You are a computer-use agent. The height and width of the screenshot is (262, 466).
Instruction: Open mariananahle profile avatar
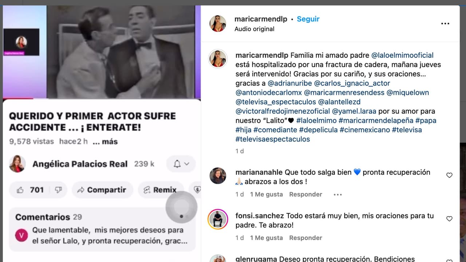point(218,176)
